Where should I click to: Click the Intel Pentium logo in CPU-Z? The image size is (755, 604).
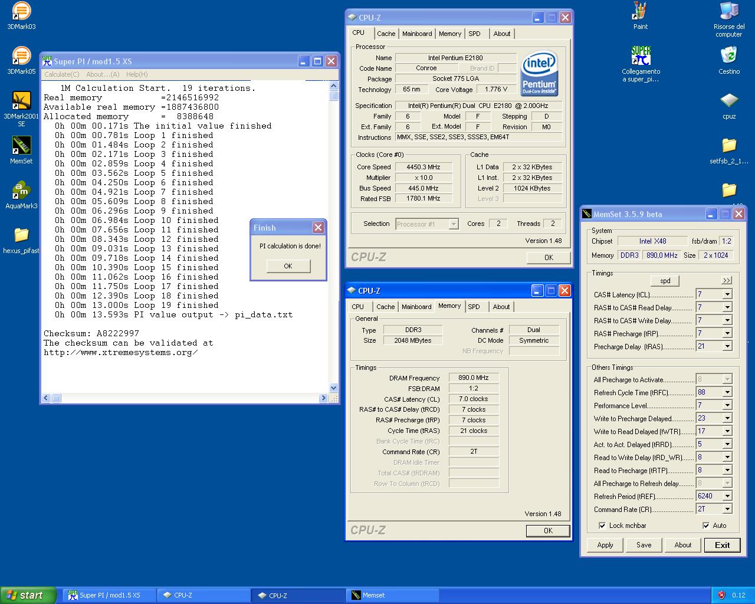pyautogui.click(x=539, y=74)
